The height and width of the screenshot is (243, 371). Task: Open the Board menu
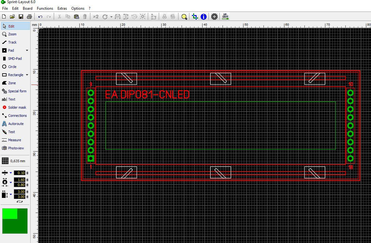28,8
